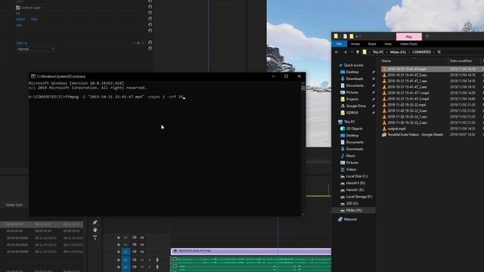484x272 pixels.
Task: Toggle A1 track targeting button
Action: 126,260
